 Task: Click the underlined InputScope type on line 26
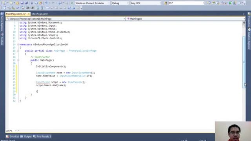pyautogui.click(x=43, y=82)
